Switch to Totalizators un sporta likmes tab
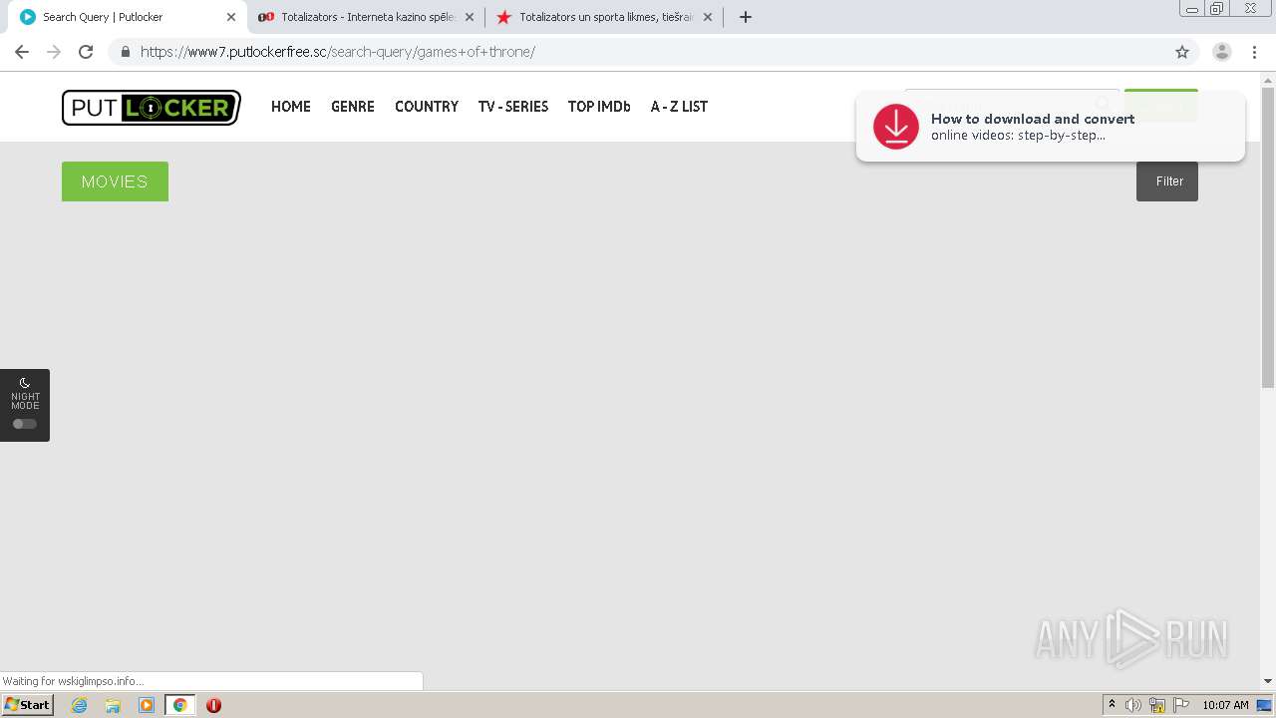 pos(604,17)
